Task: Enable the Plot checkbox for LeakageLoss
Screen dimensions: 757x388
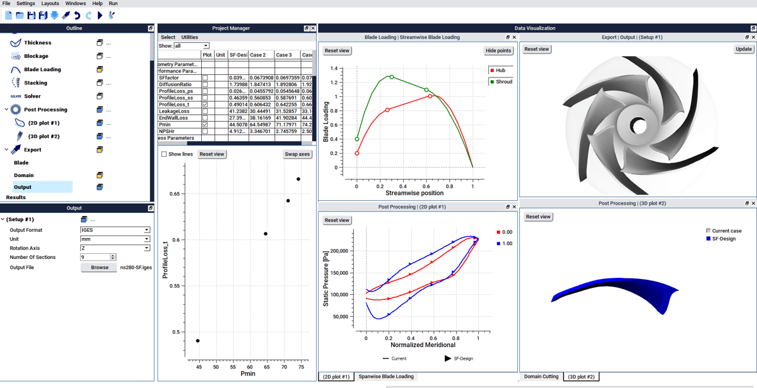Action: tap(205, 111)
